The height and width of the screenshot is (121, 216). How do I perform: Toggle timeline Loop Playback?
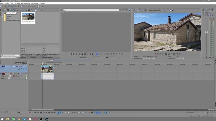(32, 113)
